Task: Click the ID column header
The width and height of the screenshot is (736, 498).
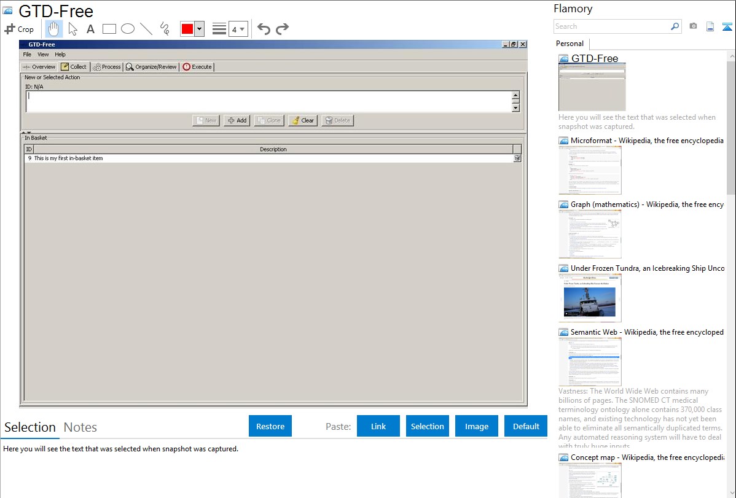Action: [x=29, y=149]
